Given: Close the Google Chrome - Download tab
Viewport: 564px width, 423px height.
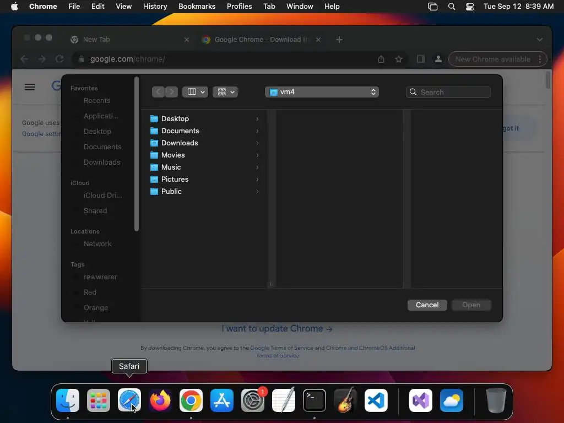Looking at the screenshot, I should [x=318, y=40].
